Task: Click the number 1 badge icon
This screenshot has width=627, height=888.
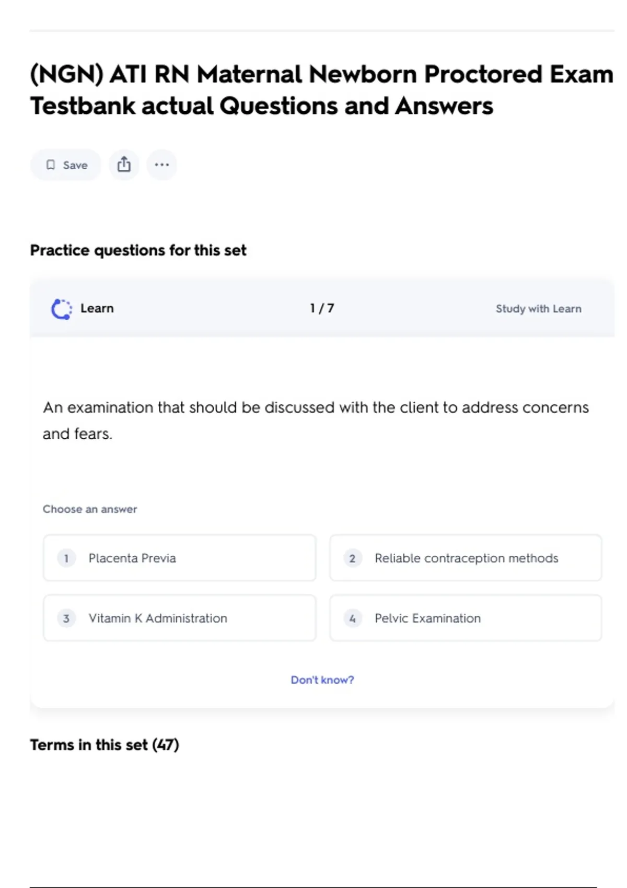Action: click(x=66, y=558)
